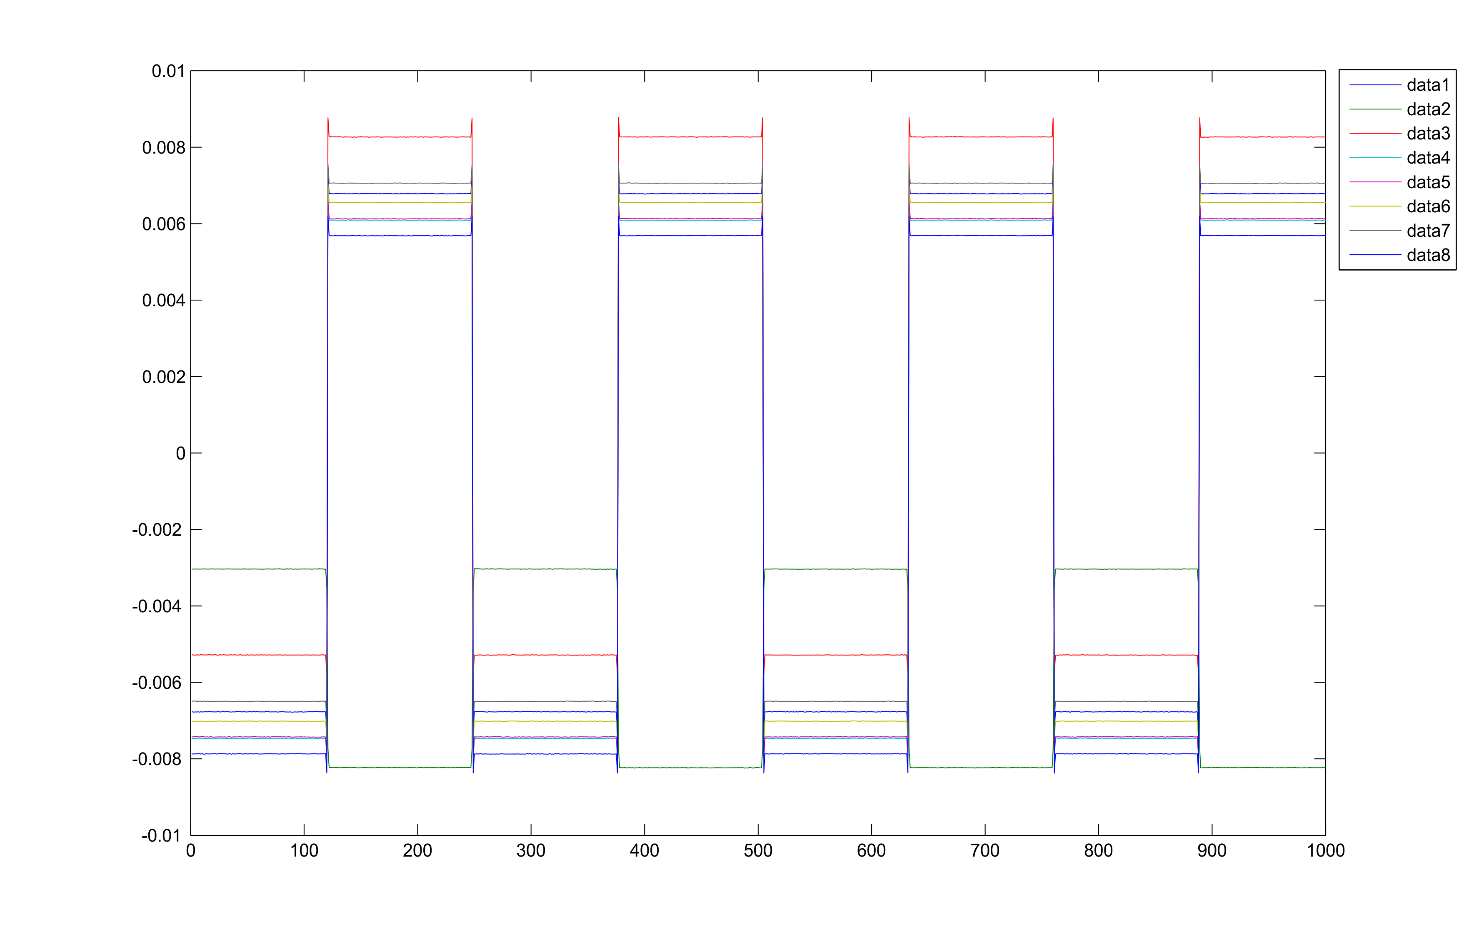Click the data4 legend label
Viewport: 1464px width, 939px height.
point(1428,158)
